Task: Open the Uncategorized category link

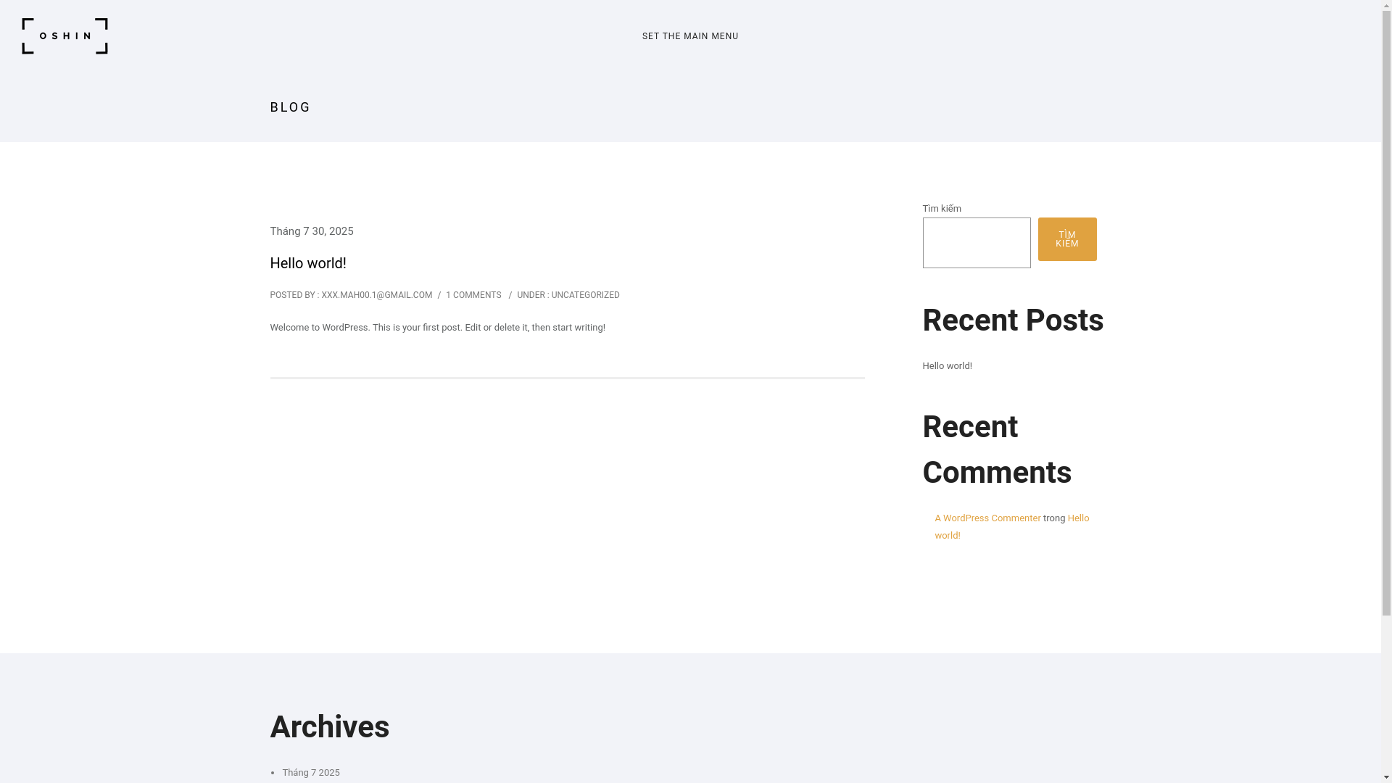Action: (585, 295)
